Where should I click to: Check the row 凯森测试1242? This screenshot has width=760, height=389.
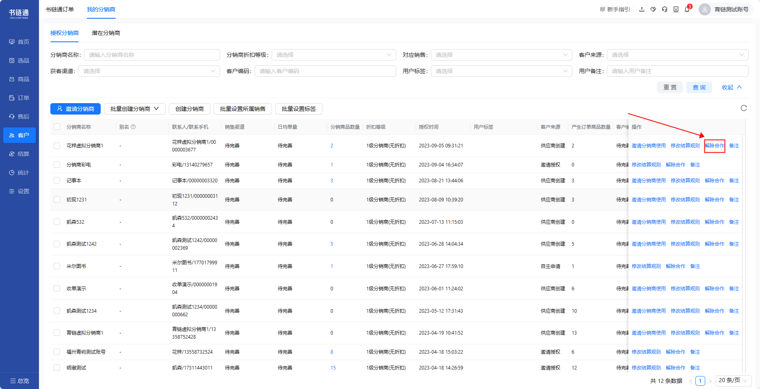57,244
